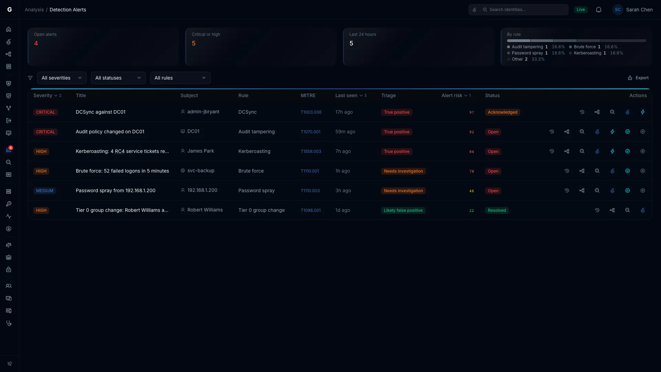Open notifications bell in top bar

click(599, 10)
